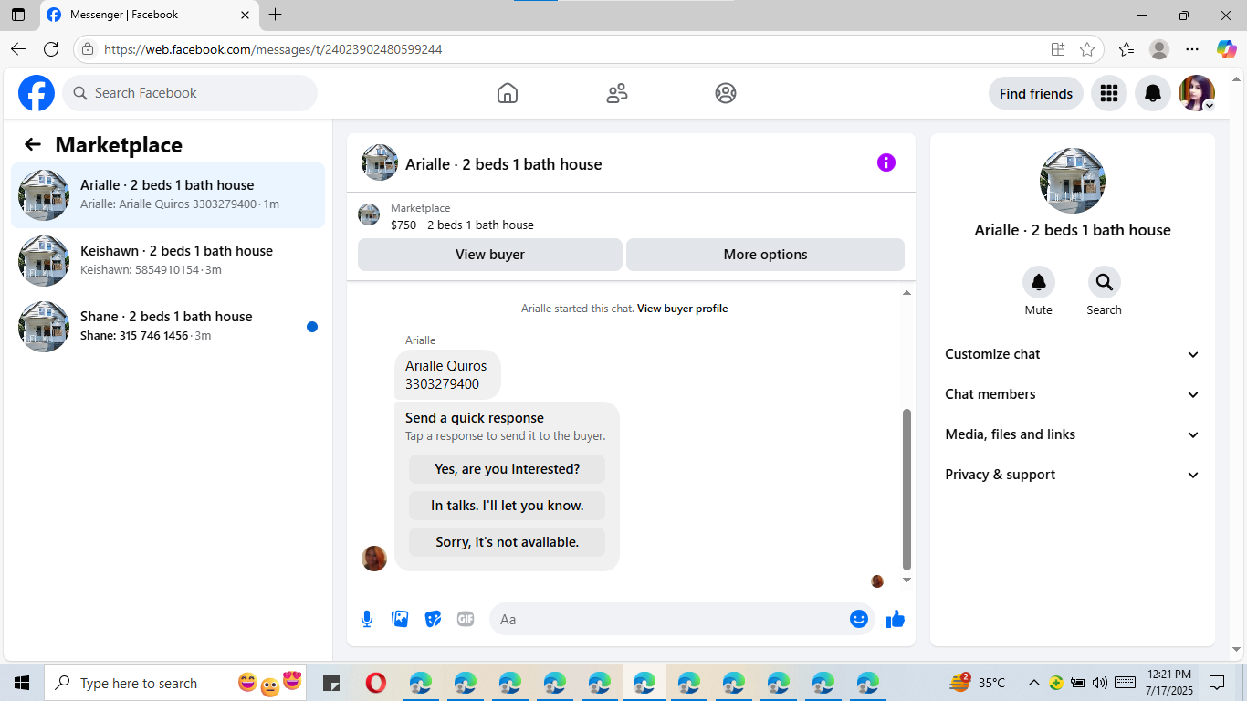Open the account profile picture menu
This screenshot has width=1247, height=701.
click(1197, 93)
